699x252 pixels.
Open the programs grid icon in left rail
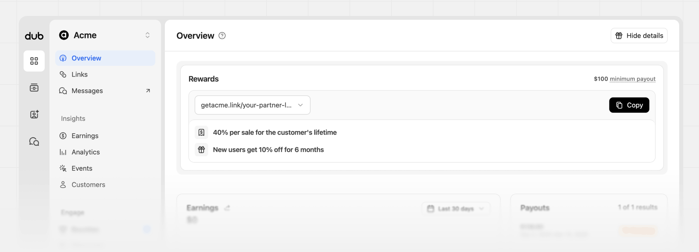pos(34,61)
